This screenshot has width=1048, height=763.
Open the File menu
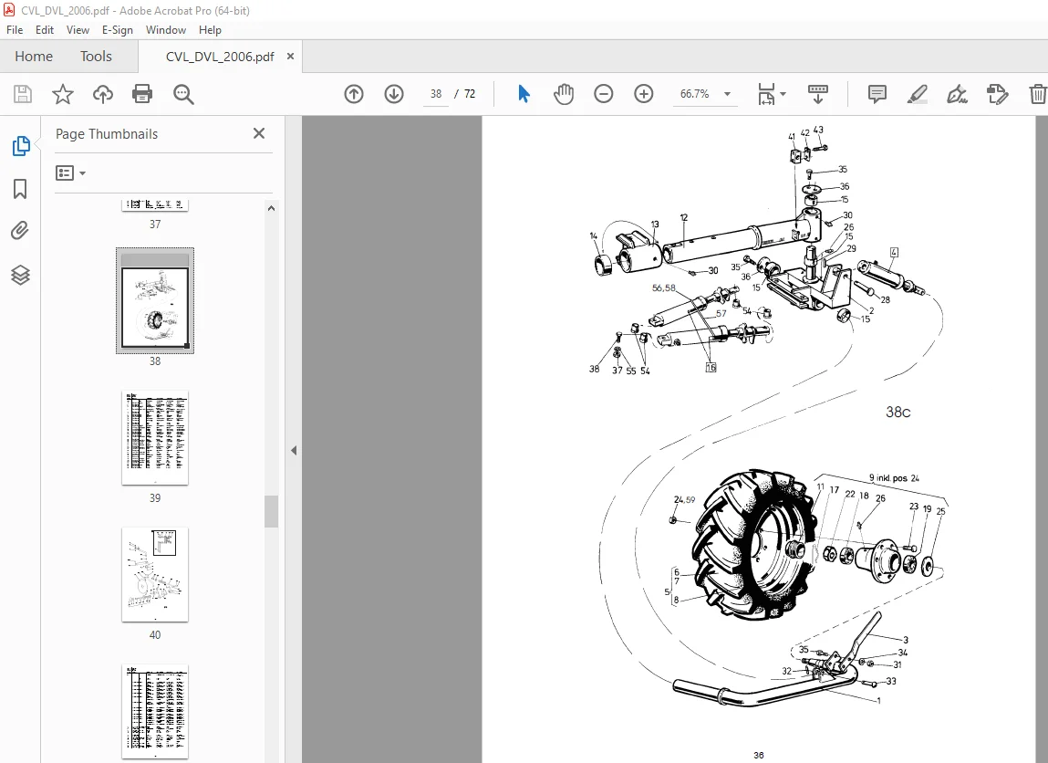click(15, 30)
